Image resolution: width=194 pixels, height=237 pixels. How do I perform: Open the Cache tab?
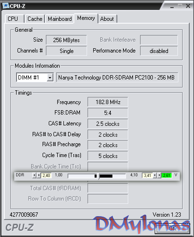pos(35,19)
